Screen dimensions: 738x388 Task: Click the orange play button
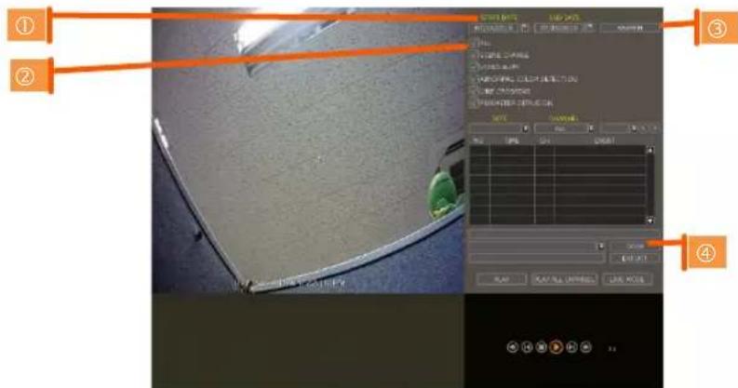coord(557,347)
